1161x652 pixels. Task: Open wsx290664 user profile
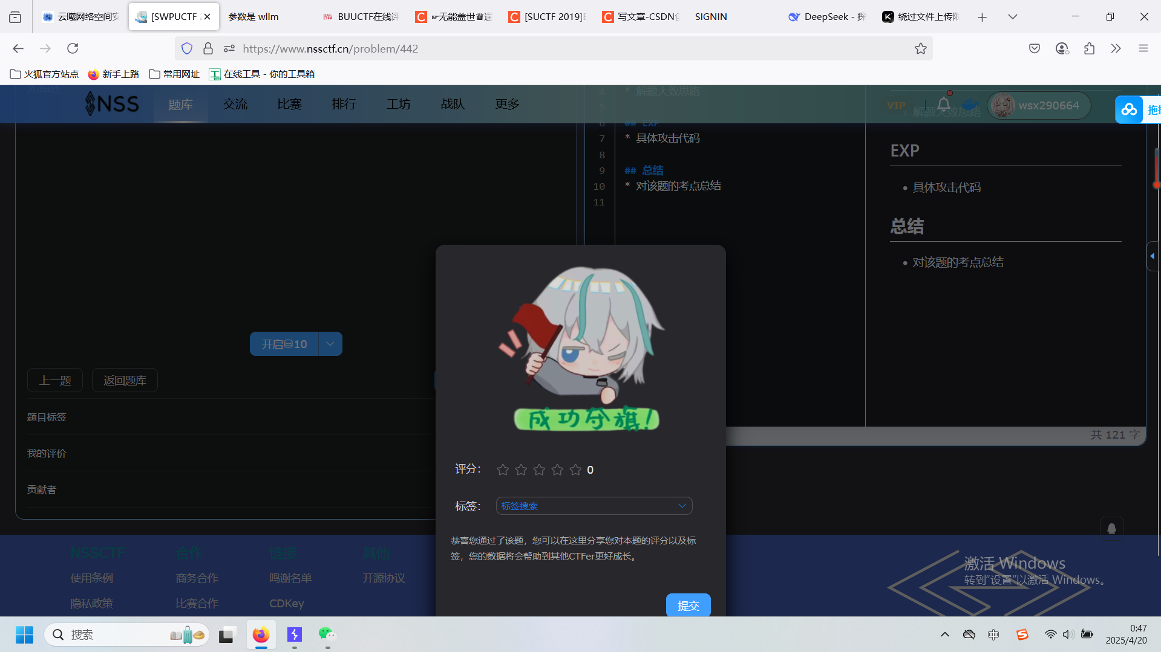point(1039,105)
